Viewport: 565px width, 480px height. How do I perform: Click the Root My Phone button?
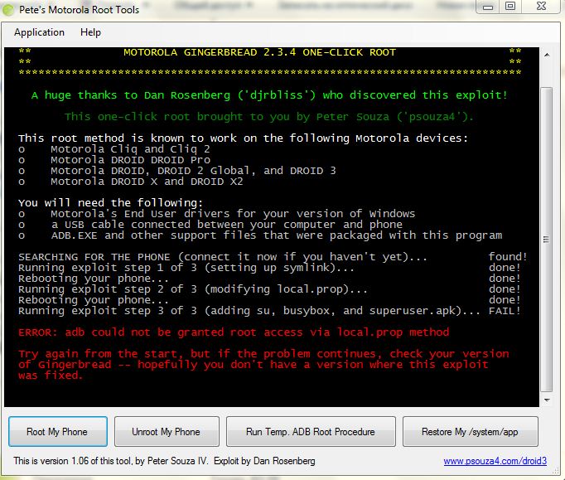tap(58, 432)
